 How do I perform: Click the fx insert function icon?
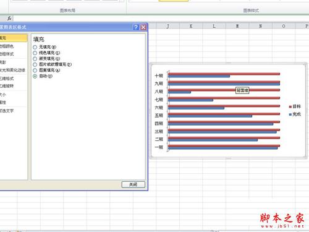click(x=9, y=19)
